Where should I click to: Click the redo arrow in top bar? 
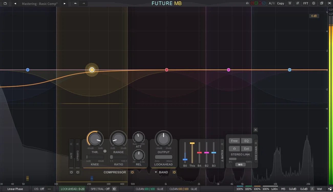tap(83, 4)
